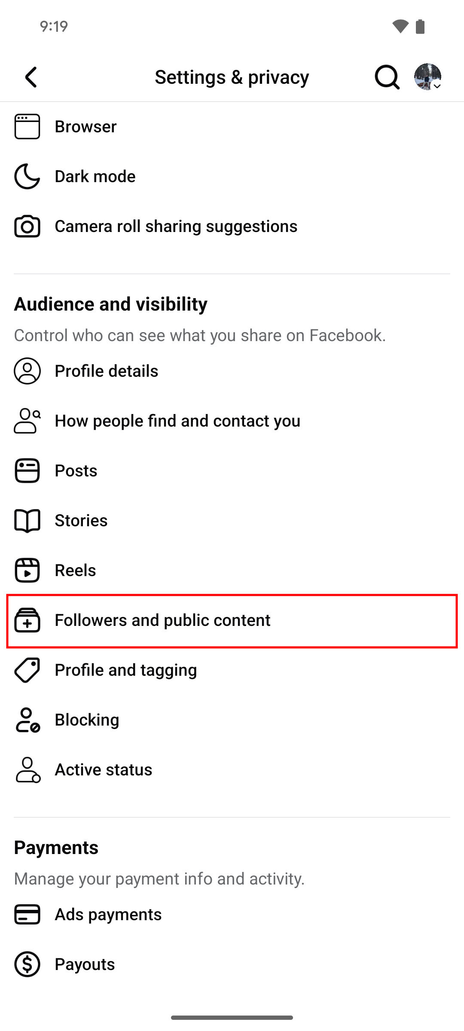
Task: Tap the Browser window icon
Action: click(x=27, y=127)
